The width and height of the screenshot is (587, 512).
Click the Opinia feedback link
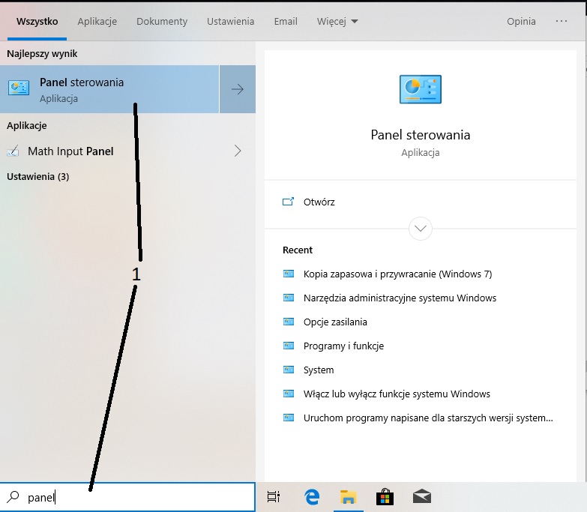pyautogui.click(x=521, y=21)
